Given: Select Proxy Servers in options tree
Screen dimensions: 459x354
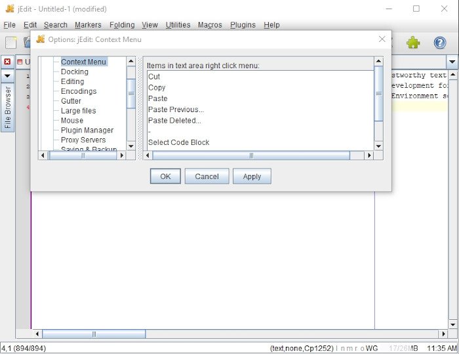Looking at the screenshot, I should coord(83,140).
